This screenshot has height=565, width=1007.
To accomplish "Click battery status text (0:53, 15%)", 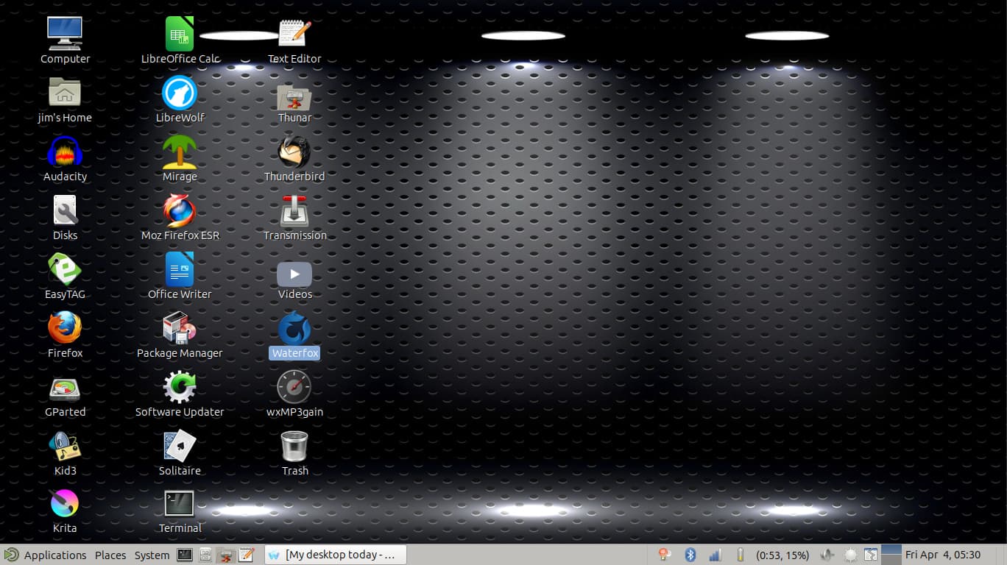I will 782,555.
